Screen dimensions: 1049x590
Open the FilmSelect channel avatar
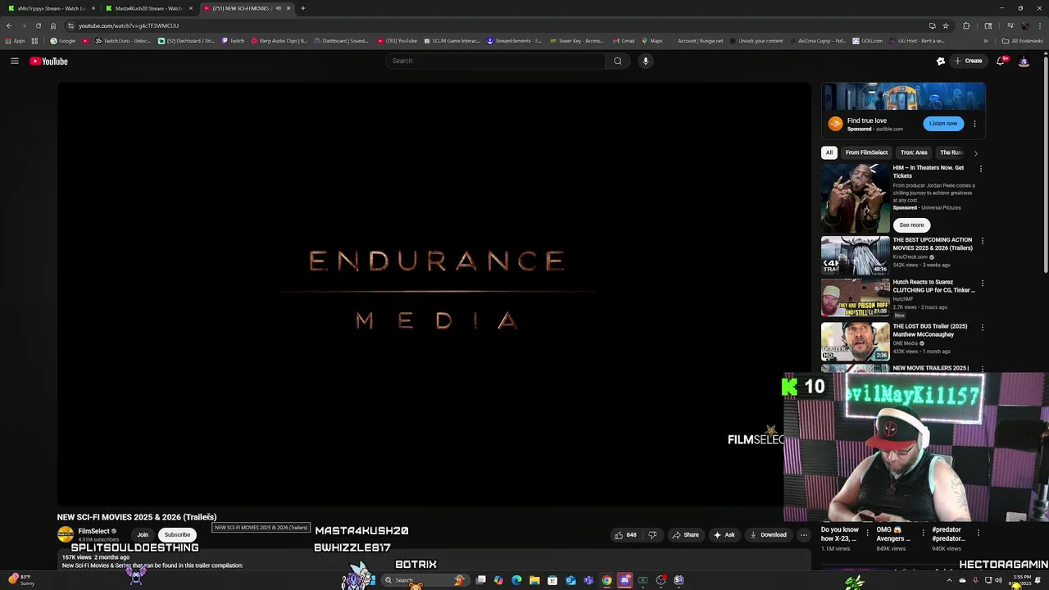(66, 535)
